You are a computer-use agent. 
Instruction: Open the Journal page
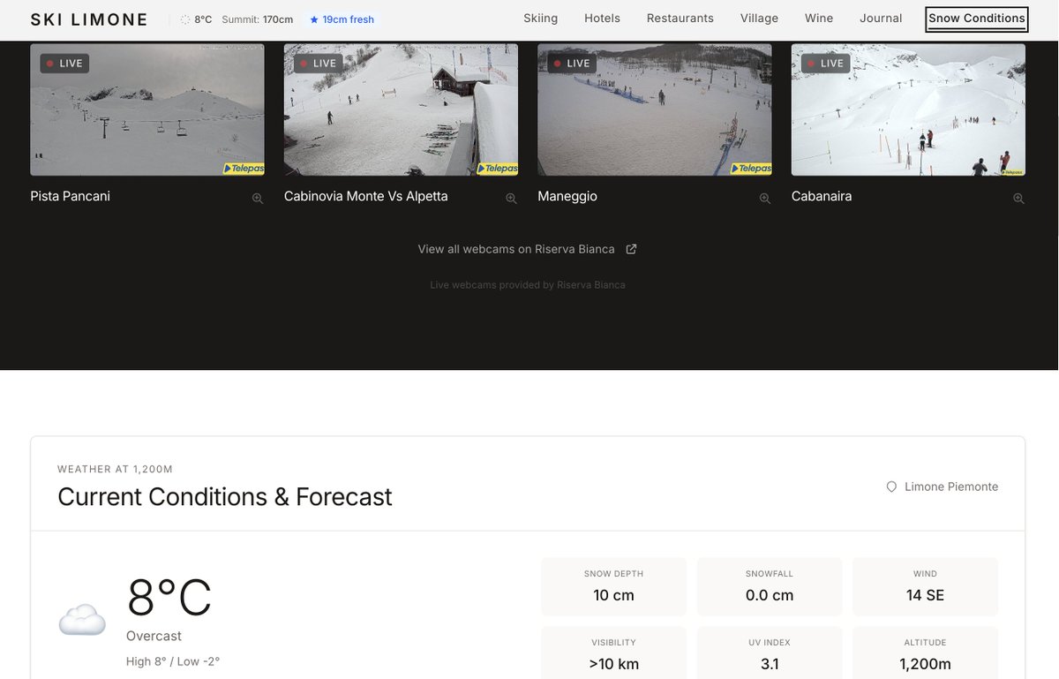click(881, 19)
